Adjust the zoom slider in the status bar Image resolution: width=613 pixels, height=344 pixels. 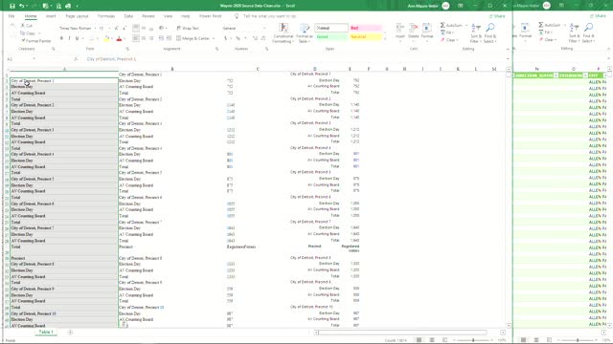(x=473, y=340)
